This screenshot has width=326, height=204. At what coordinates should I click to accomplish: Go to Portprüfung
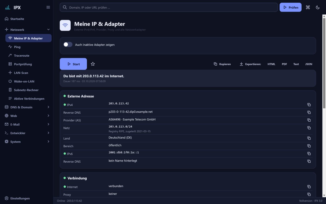29,64
